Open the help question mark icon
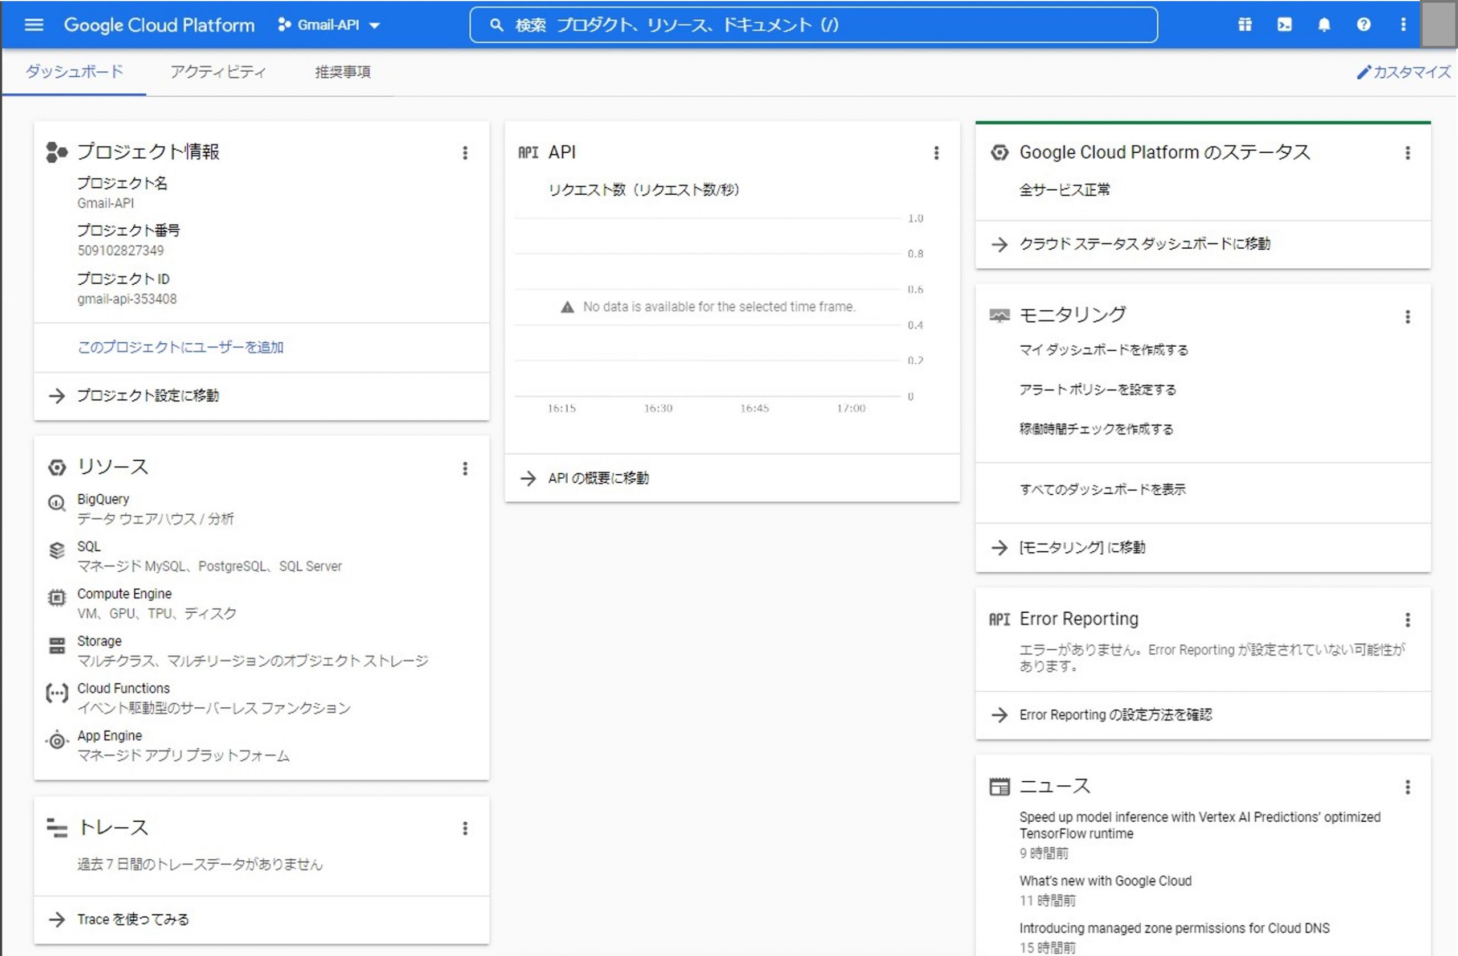 click(1363, 24)
